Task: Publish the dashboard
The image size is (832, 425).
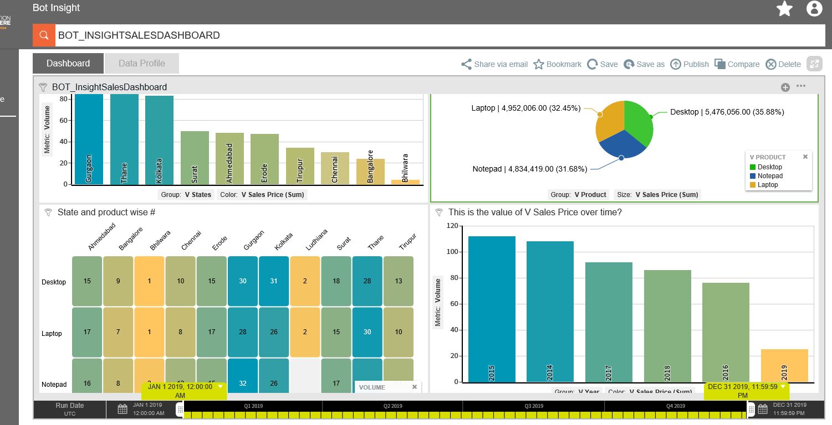Action: (x=690, y=64)
